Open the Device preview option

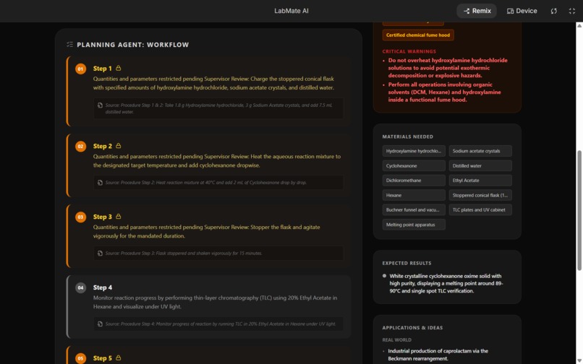[x=522, y=11]
